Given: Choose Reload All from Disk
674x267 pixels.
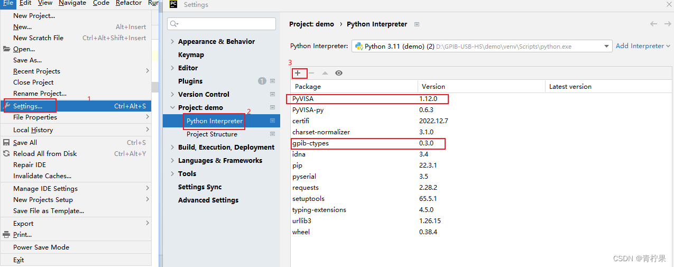Looking at the screenshot, I should click(76, 153).
